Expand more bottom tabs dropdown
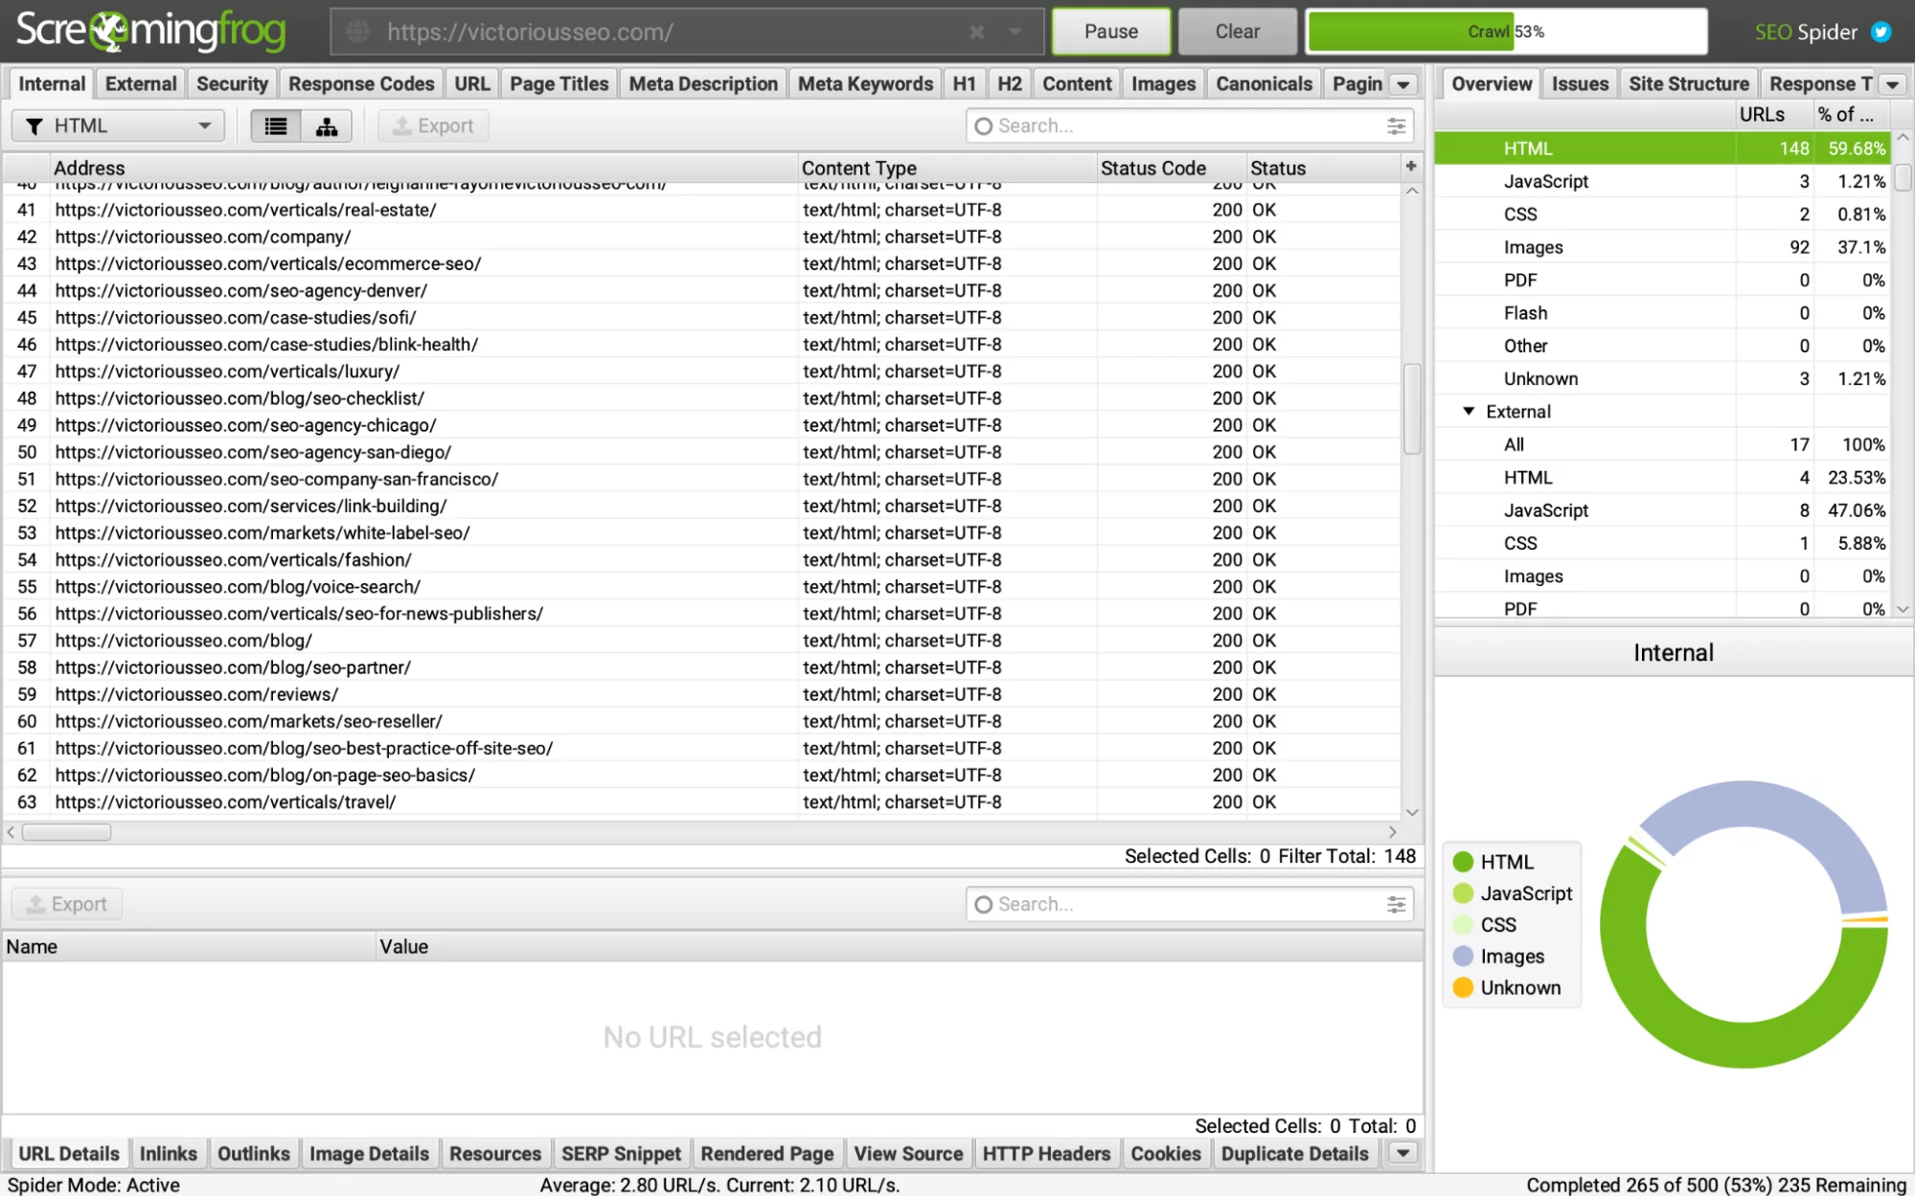The image size is (1915, 1197). point(1403,1153)
